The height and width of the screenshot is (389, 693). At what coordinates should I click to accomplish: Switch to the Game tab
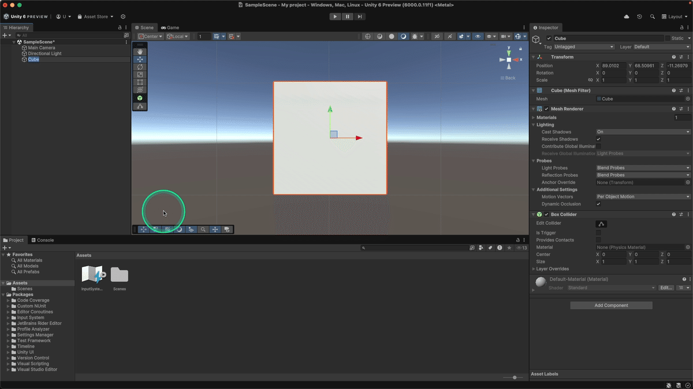[170, 28]
